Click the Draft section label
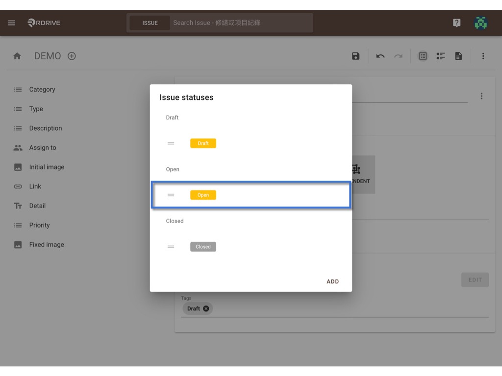502x376 pixels. (x=172, y=117)
